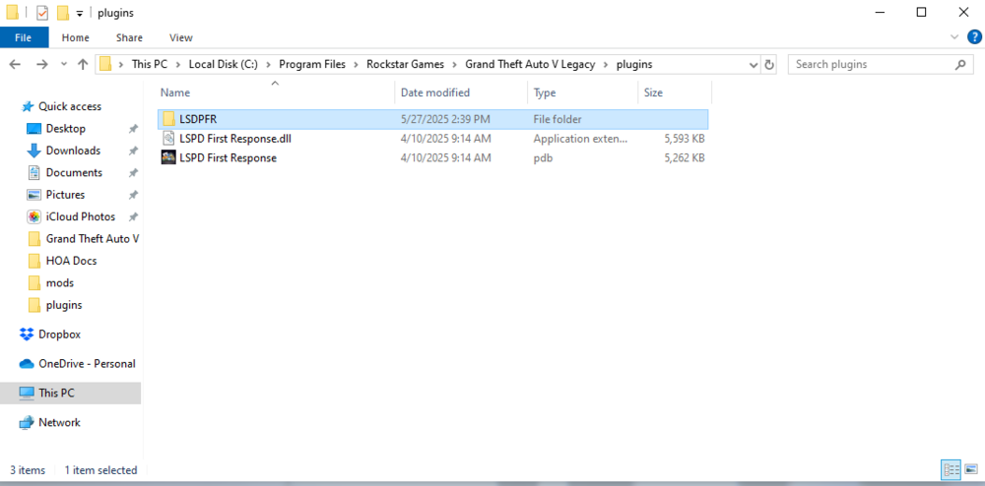Screen dimensions: 985x486
Task: Open OneDrive - Personal in sidebar
Action: coord(87,364)
